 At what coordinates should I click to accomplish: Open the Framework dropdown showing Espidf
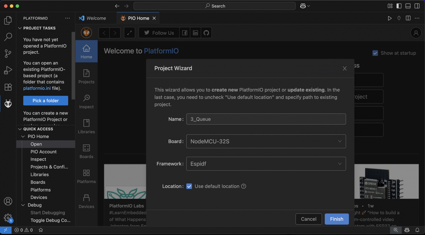[x=266, y=164]
